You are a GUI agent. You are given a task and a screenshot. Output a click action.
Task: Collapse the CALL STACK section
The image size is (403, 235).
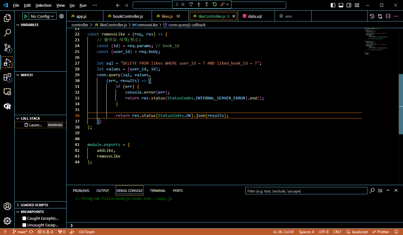(40, 118)
